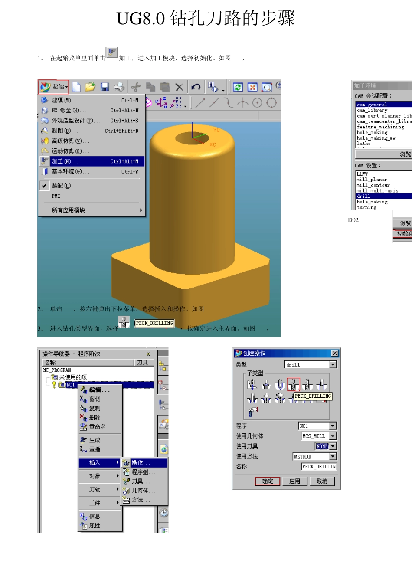412x583 pixels.
Task: Click the Fit view toolbar icon
Action: tap(252, 87)
